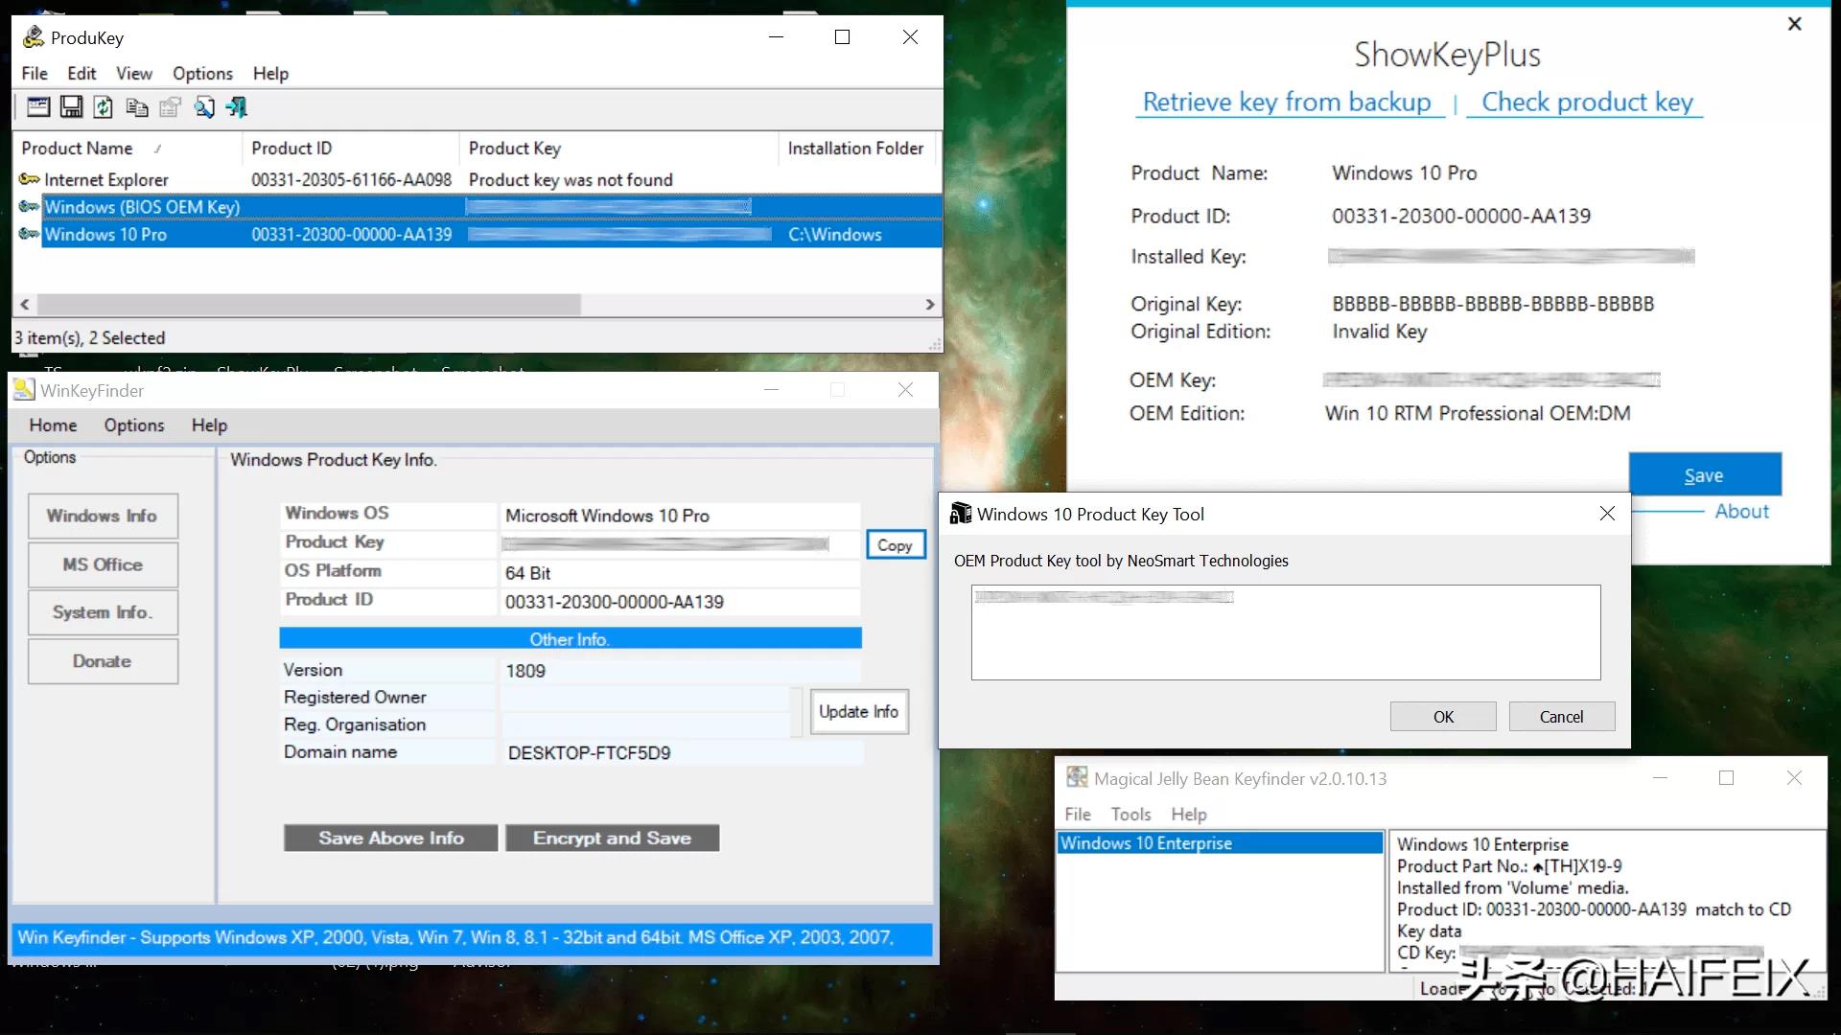Click the ProduKey save/export icon
This screenshot has width=1841, height=1035.
(x=70, y=106)
